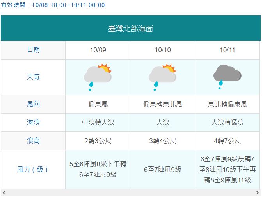This screenshot has height=198, width=263.
Task: Click the 10/11 date column header
Action: (x=227, y=50)
